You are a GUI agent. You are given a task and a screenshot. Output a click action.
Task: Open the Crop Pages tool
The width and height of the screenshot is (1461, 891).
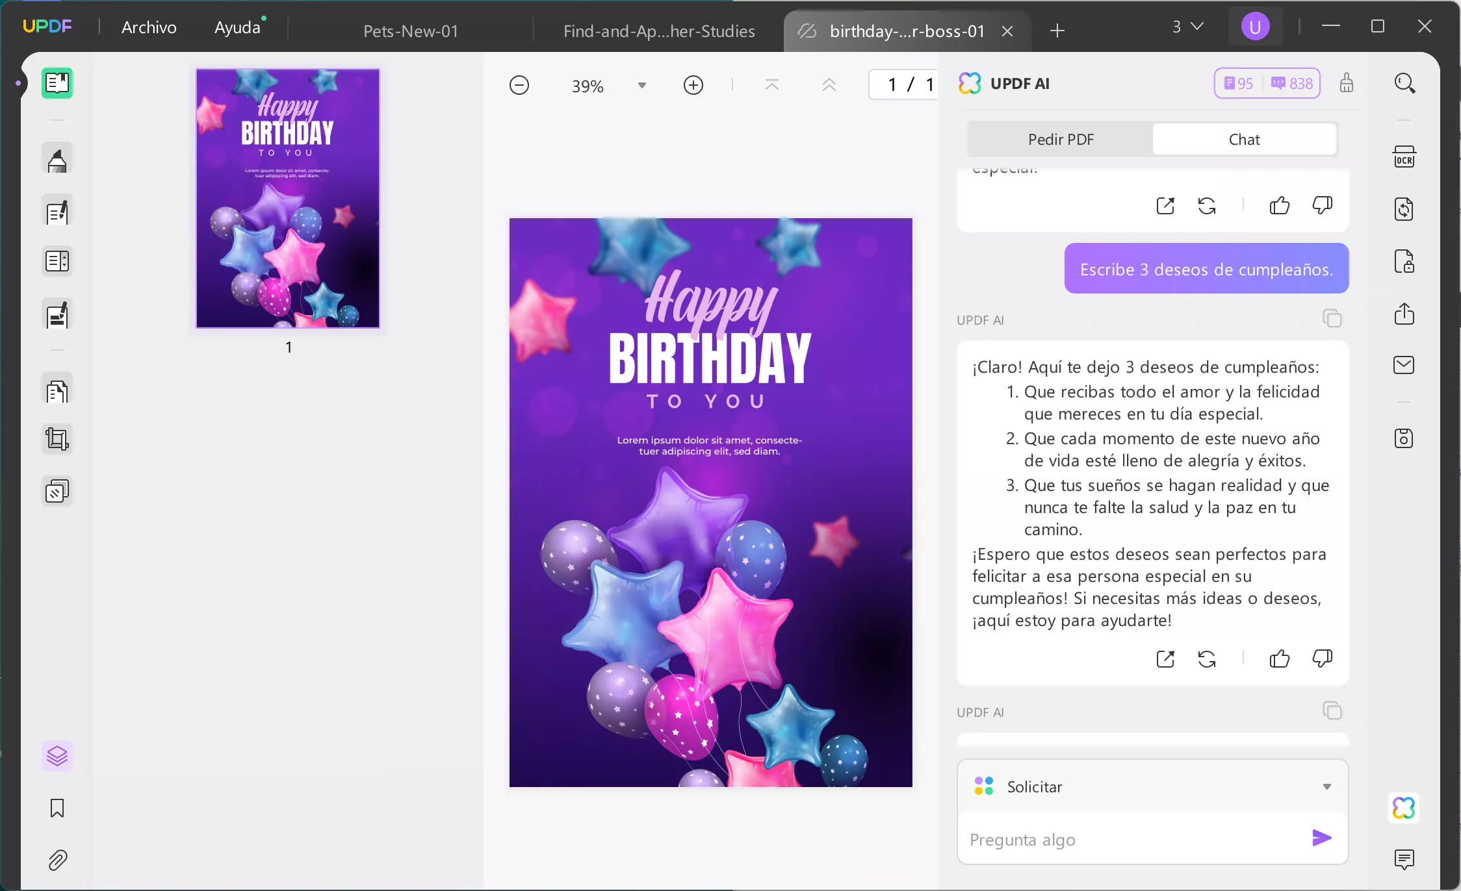coord(57,440)
